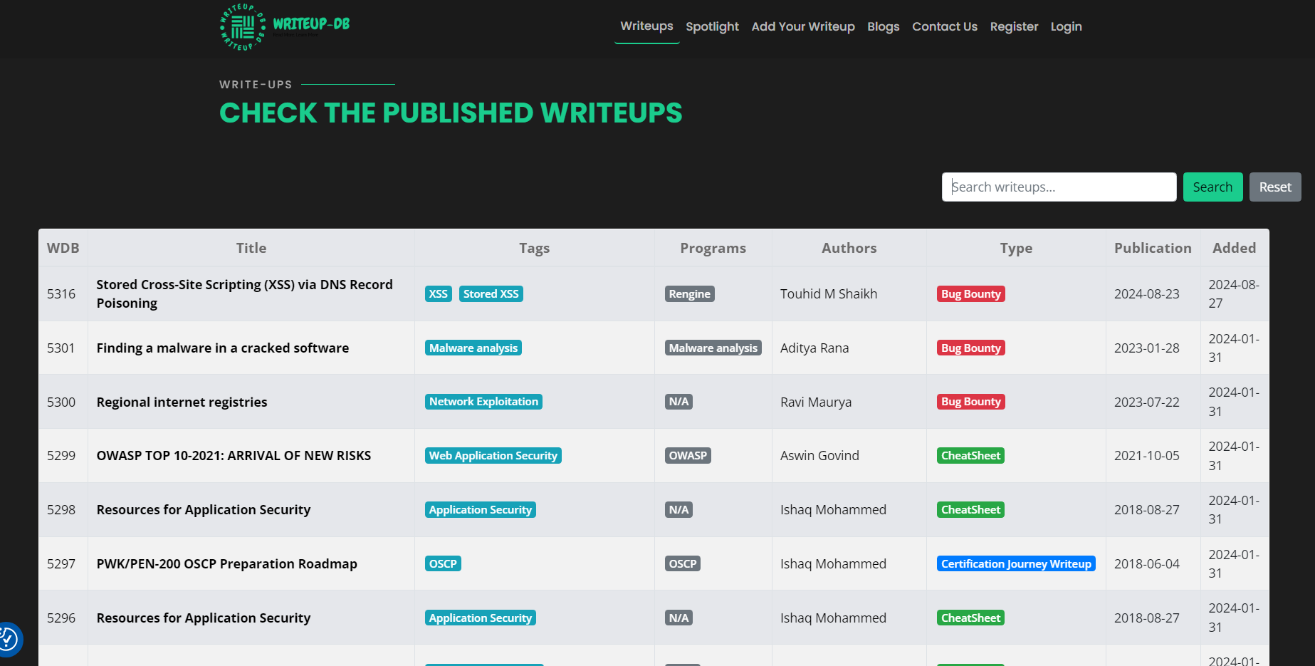Open PWK/PEN-200 OSCP Preparation Roadmap
Viewport: 1315px width, 666px height.
coord(226,563)
